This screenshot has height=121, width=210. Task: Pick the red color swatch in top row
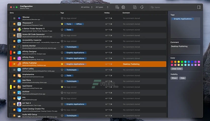click(172, 62)
